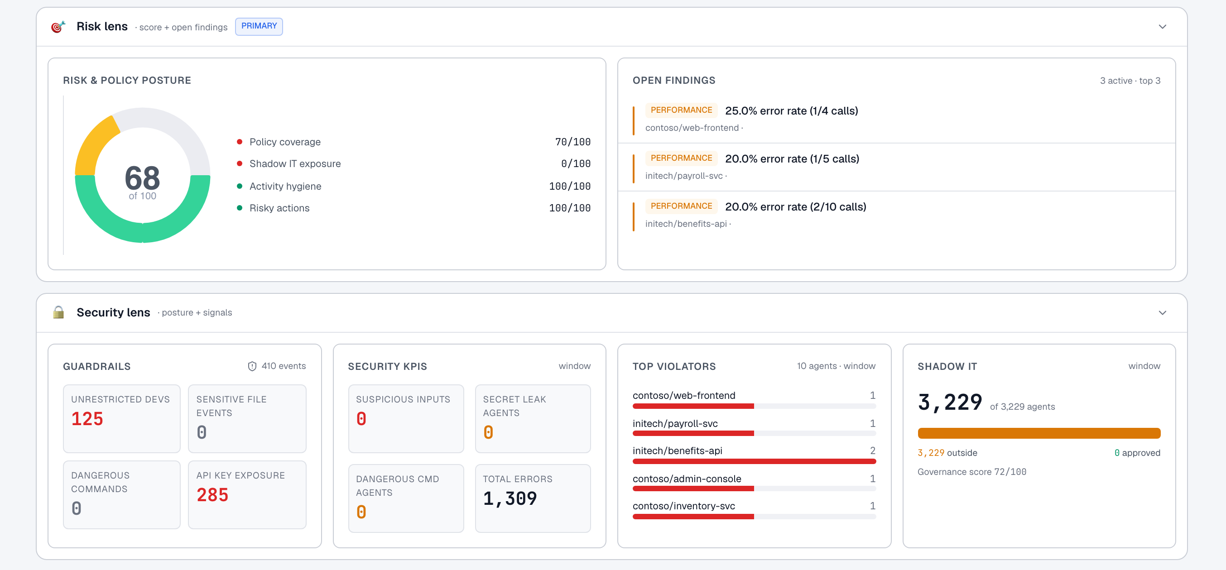1226x570 pixels.
Task: Open the Dangerous Commands guardrail card
Action: pyautogui.click(x=122, y=494)
